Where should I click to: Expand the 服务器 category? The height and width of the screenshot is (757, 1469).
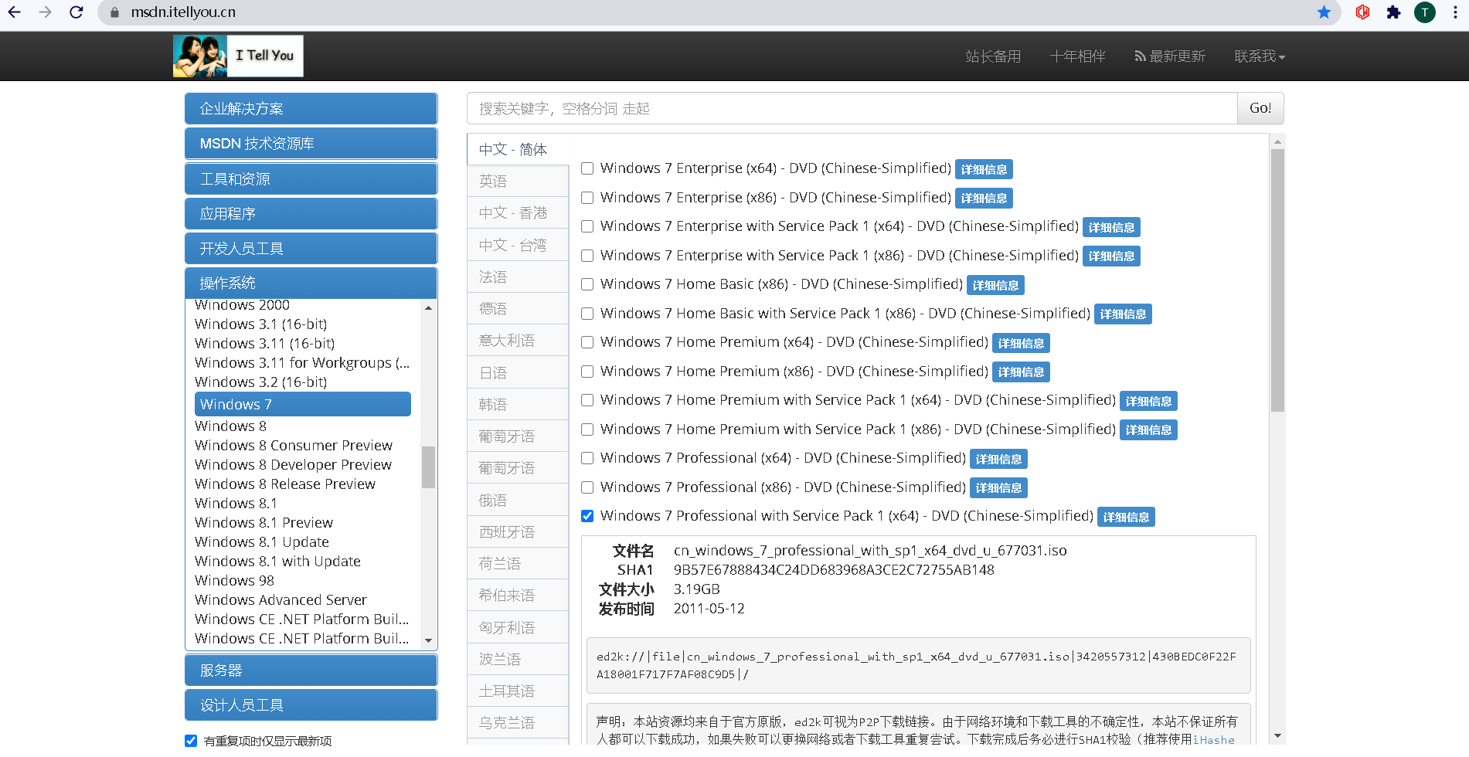pyautogui.click(x=311, y=670)
